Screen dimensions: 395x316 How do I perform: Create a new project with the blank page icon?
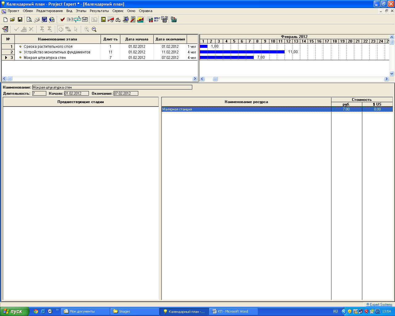pyautogui.click(x=6, y=20)
